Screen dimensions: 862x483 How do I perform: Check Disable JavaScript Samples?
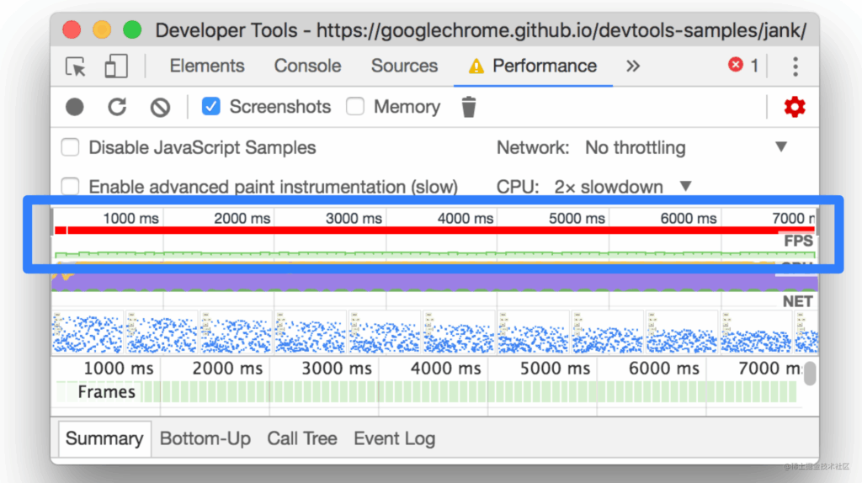[71, 147]
